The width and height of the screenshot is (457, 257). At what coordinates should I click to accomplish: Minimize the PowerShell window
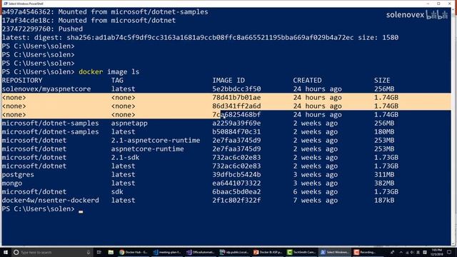(428, 4)
